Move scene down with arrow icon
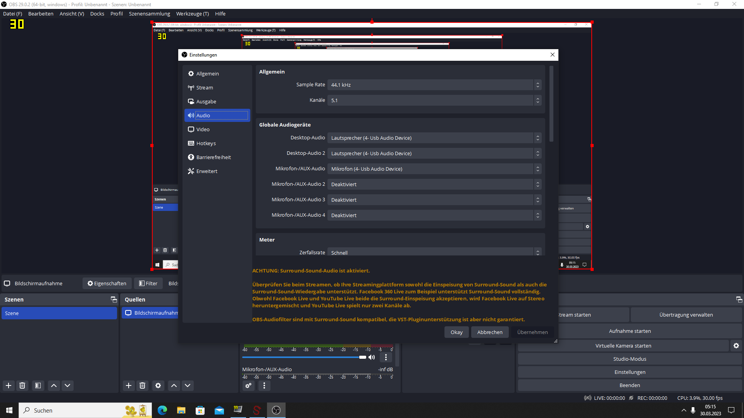744x418 pixels. (67, 385)
